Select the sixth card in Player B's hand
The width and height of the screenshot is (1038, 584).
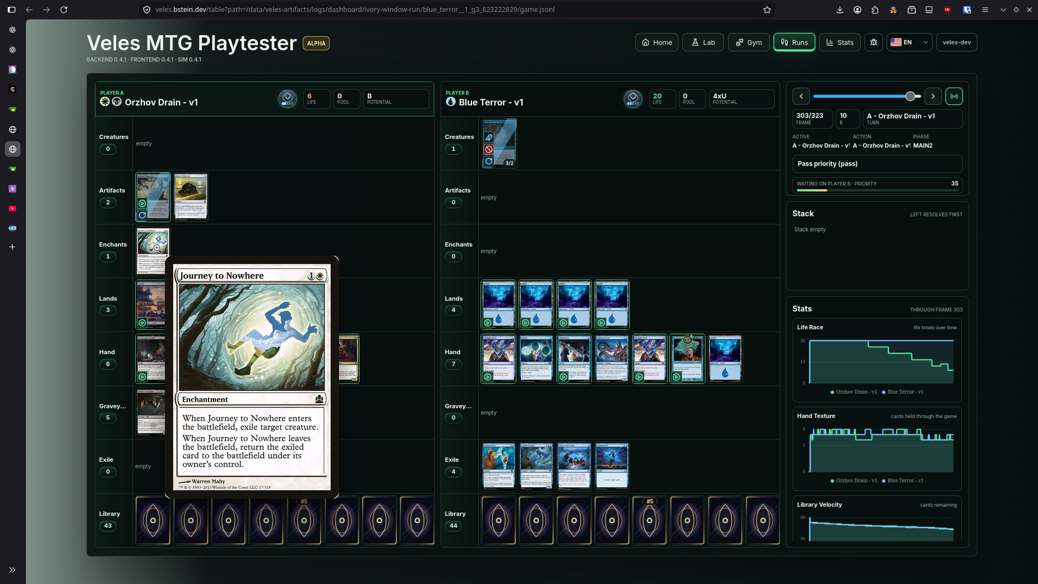click(688, 359)
